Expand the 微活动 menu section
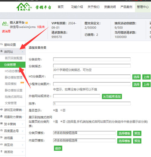Viewport: 151px width, 157px height. [x=23, y=152]
